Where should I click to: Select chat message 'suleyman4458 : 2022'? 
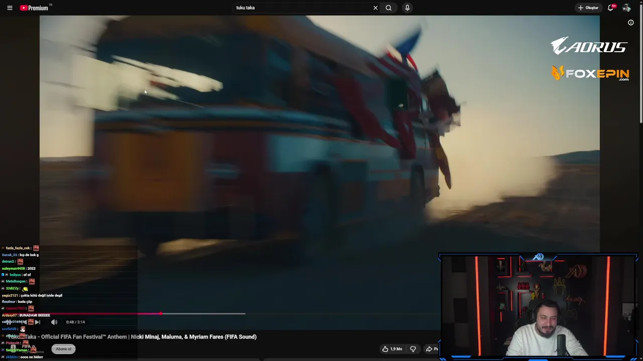[19, 268]
